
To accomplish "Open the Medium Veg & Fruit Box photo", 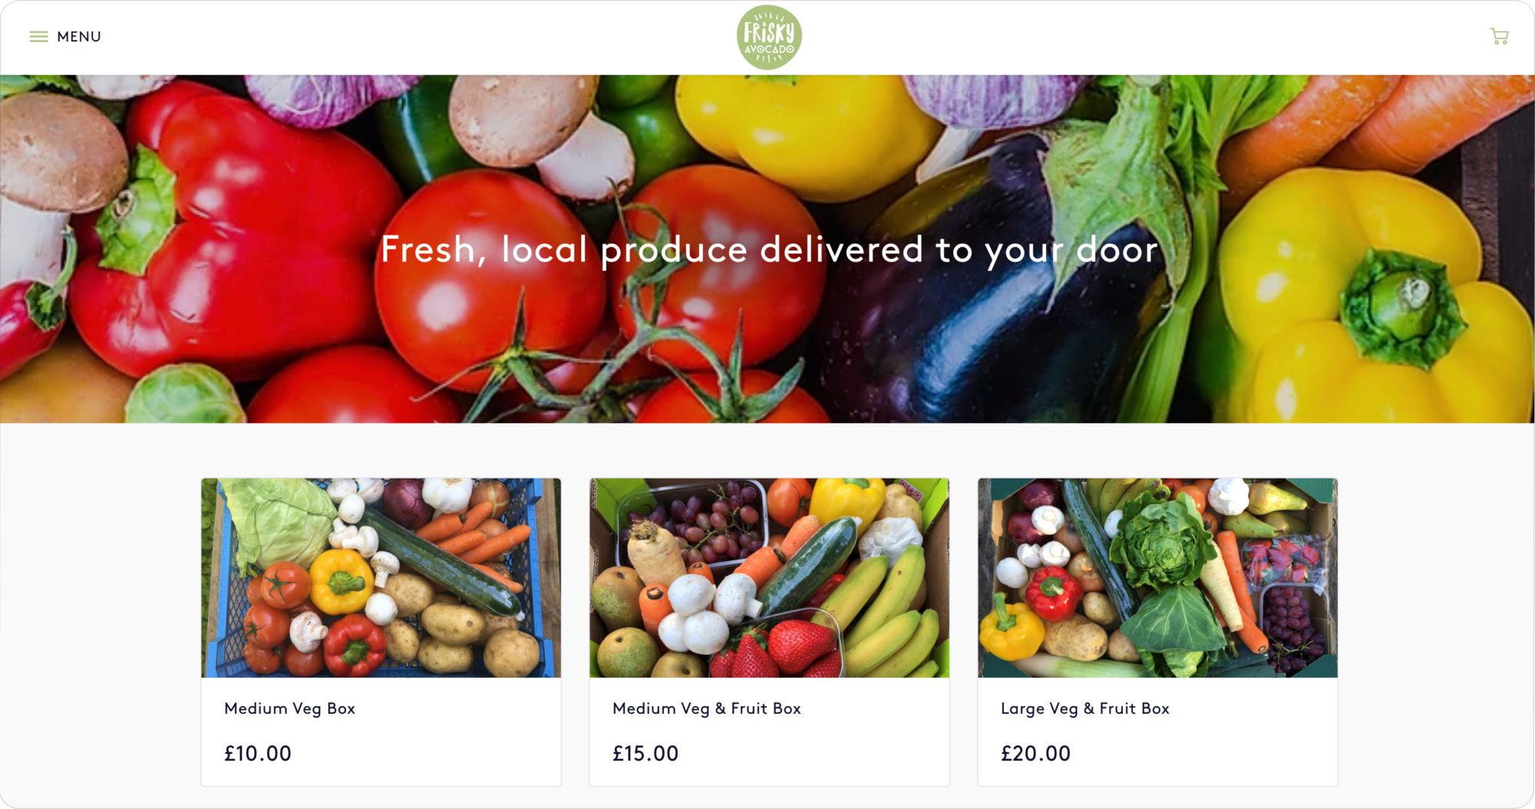I will 769,577.
